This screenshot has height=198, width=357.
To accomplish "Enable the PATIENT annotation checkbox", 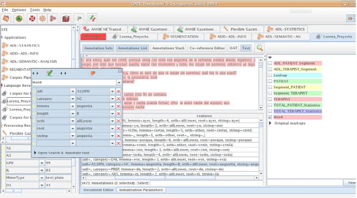I will tap(270, 81).
